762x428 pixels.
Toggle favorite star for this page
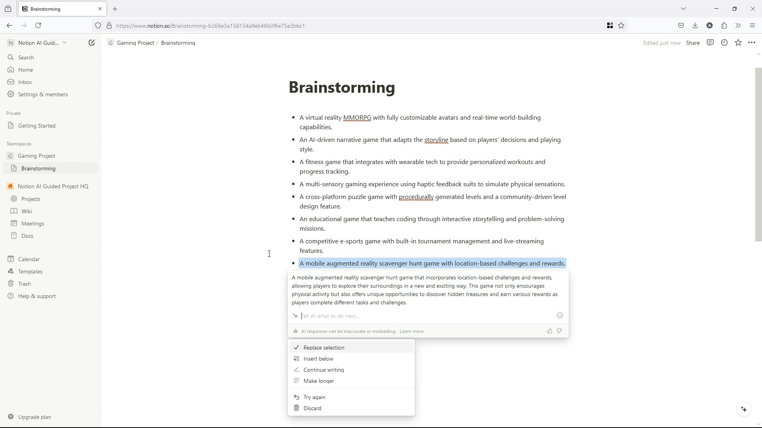[738, 43]
